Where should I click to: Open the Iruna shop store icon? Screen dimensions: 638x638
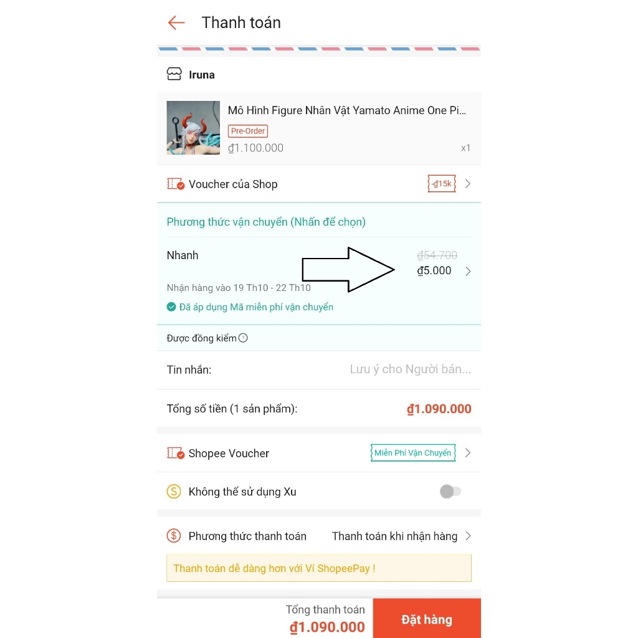[174, 74]
